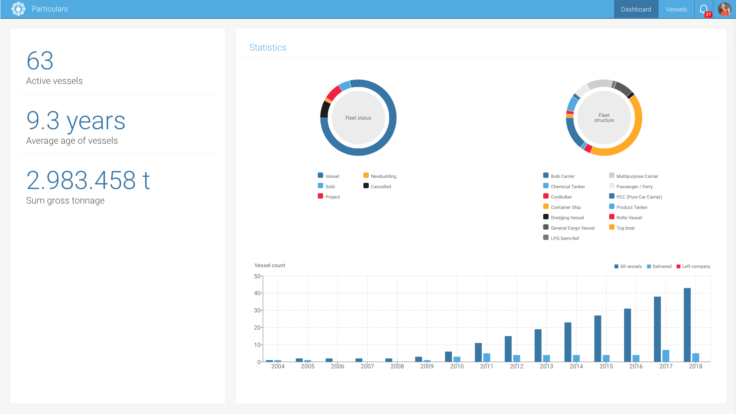
Task: Select the Dashboard tab
Action: coord(636,9)
